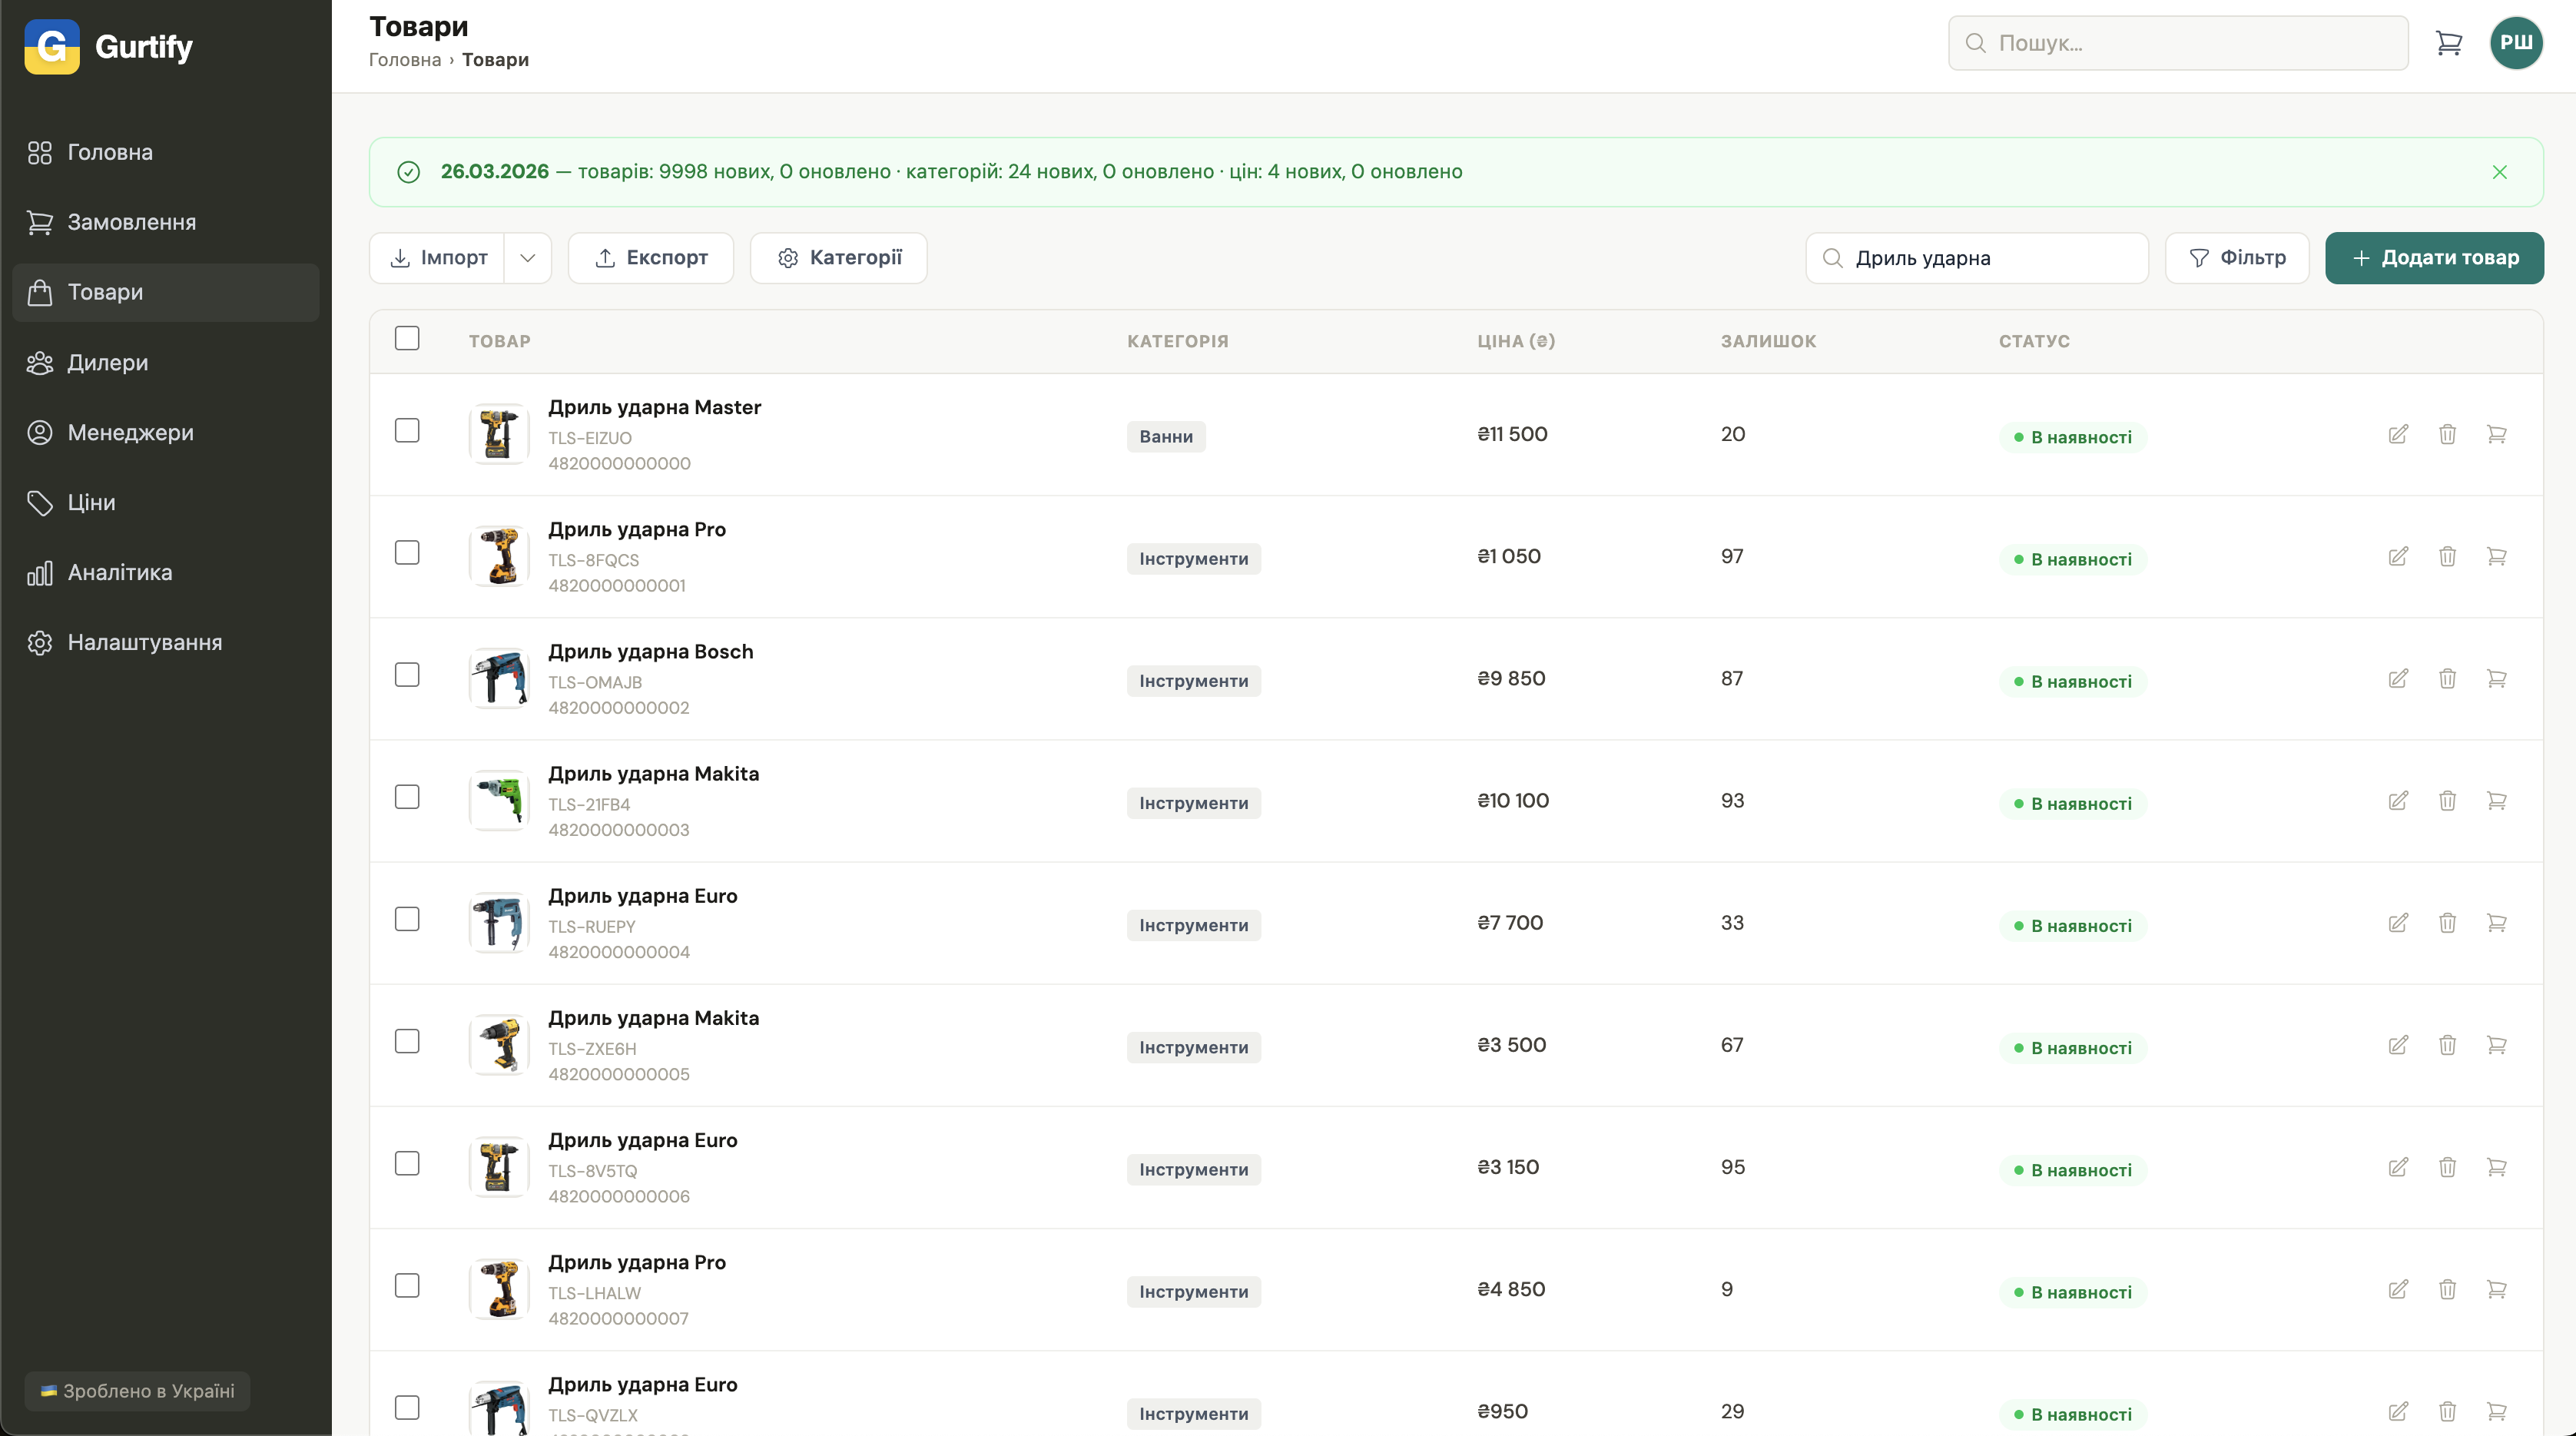Open shopping cart icon in header
The width and height of the screenshot is (2576, 1436).
[x=2448, y=43]
